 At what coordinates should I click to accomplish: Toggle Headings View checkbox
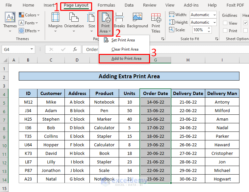coord(245,23)
